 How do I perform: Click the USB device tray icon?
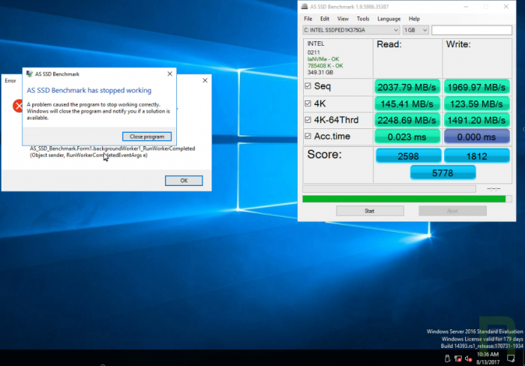tap(447, 358)
